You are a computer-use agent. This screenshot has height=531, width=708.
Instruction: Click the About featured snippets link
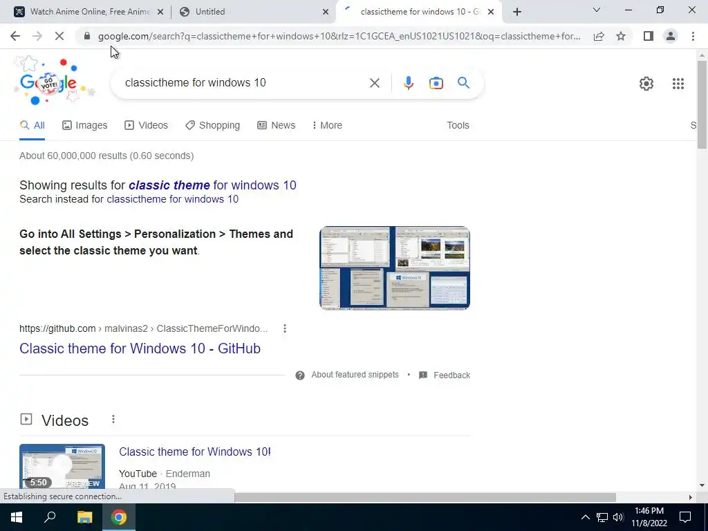(x=355, y=375)
